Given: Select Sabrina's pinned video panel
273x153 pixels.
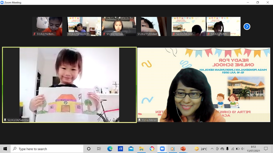Looking at the screenshot, I should click(69, 85).
